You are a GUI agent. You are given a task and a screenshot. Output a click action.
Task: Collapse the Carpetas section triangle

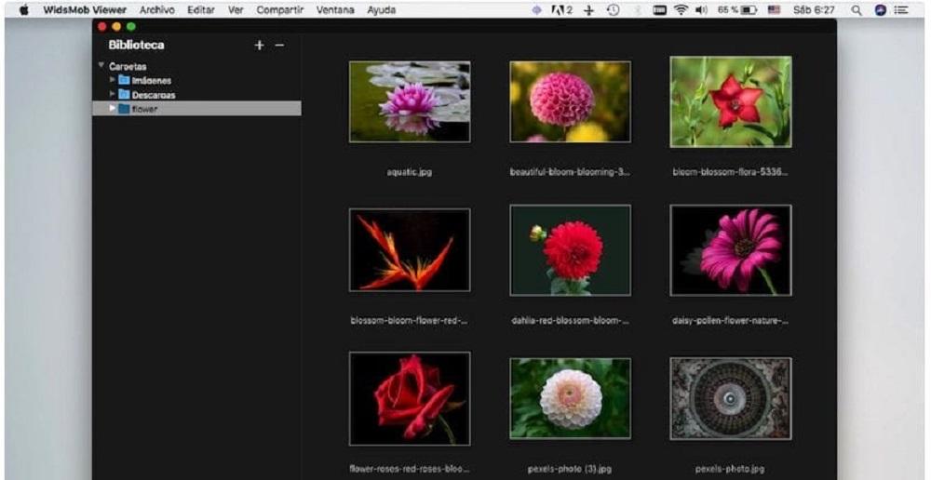pyautogui.click(x=100, y=66)
